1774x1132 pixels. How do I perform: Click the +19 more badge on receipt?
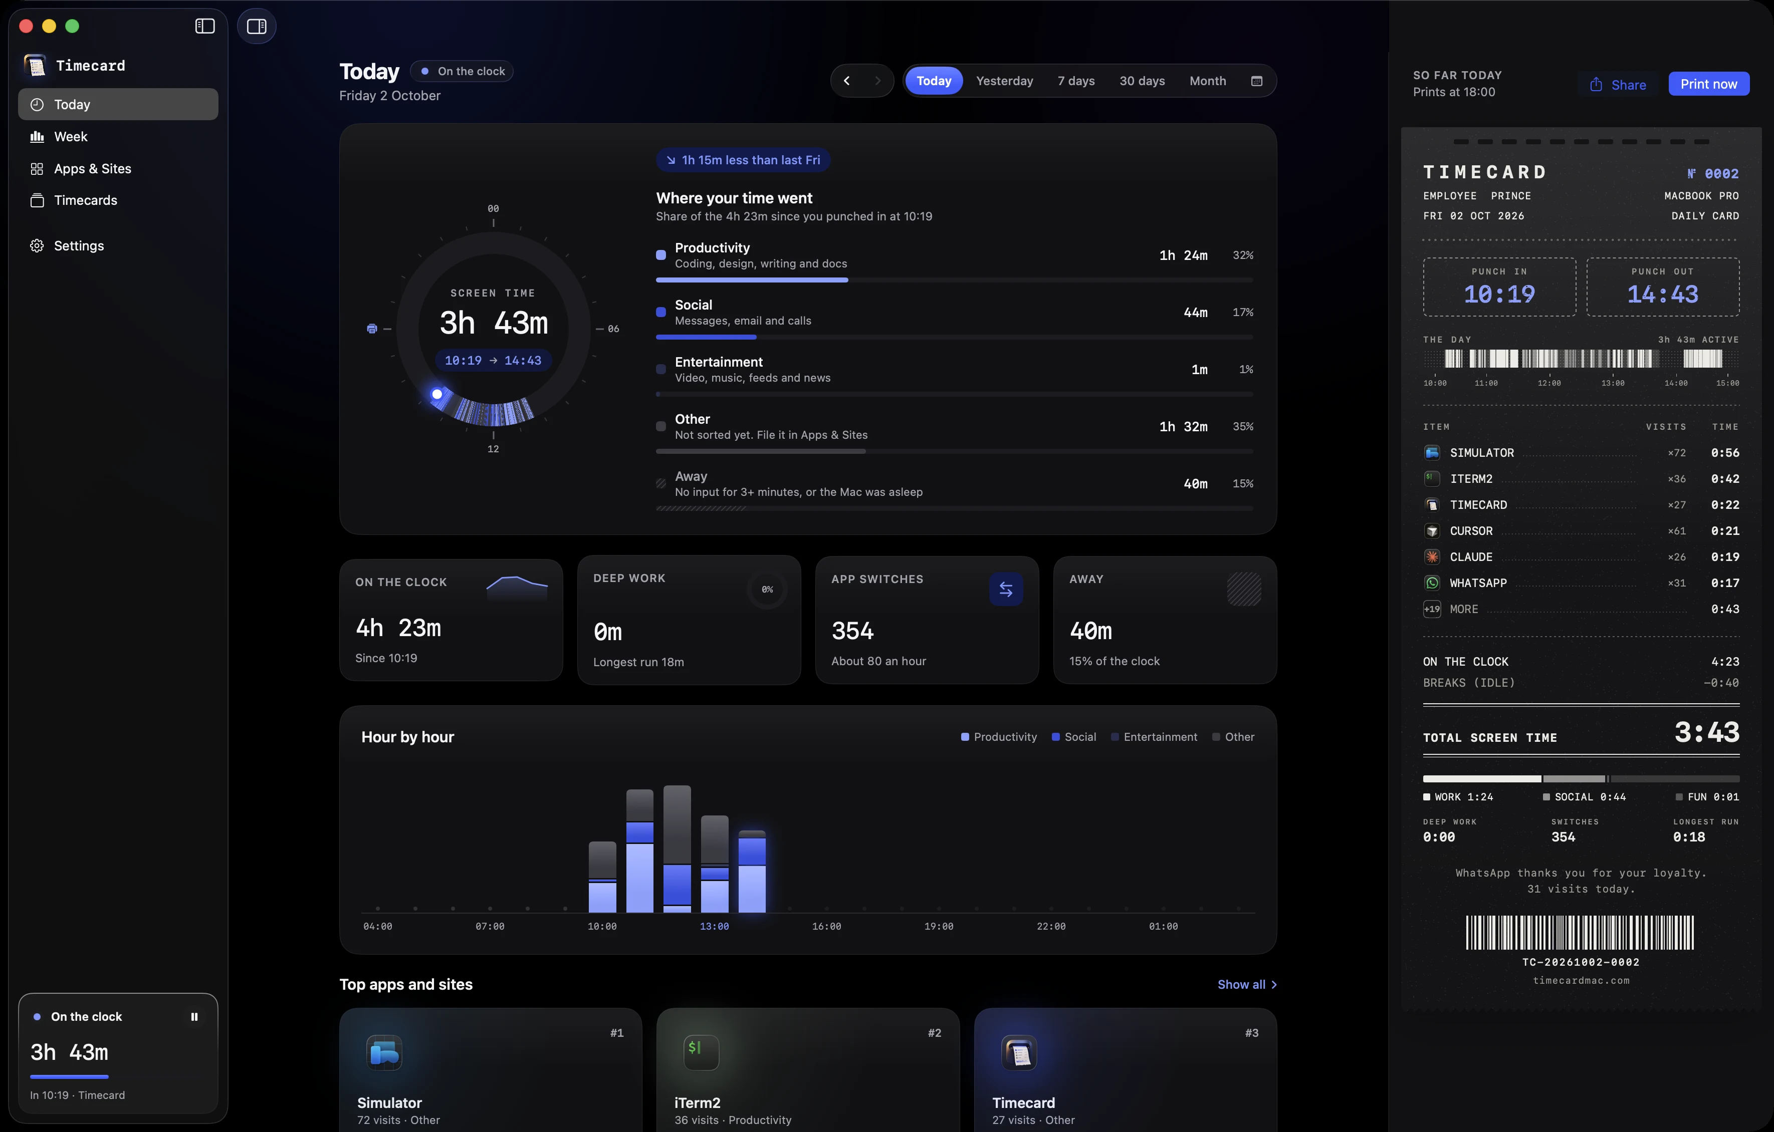(1431, 609)
